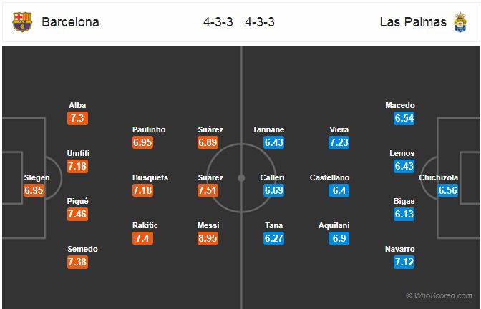Select Las Palmas' 4-3-3 formation label
This screenshot has height=309, width=481.
point(260,22)
